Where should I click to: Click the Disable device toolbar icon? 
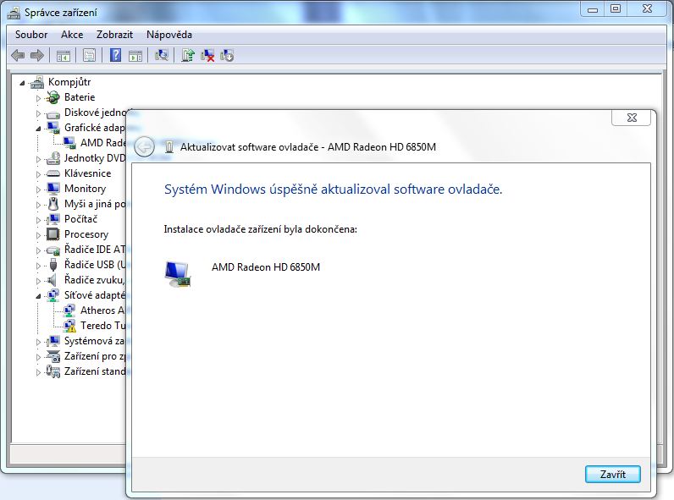pos(227,56)
